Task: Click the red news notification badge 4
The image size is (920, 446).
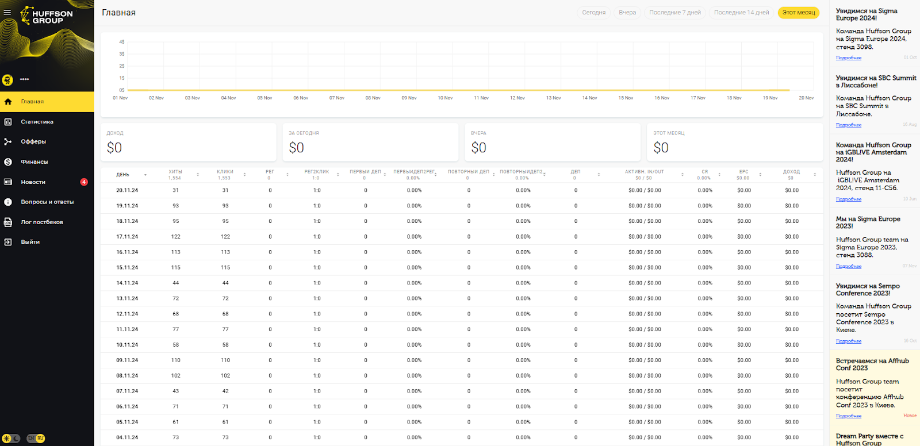Action: tap(84, 182)
